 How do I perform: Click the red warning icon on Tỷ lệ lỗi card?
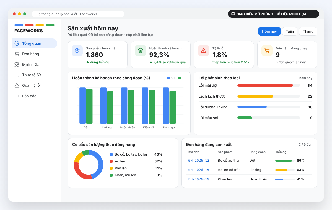coord(204,51)
